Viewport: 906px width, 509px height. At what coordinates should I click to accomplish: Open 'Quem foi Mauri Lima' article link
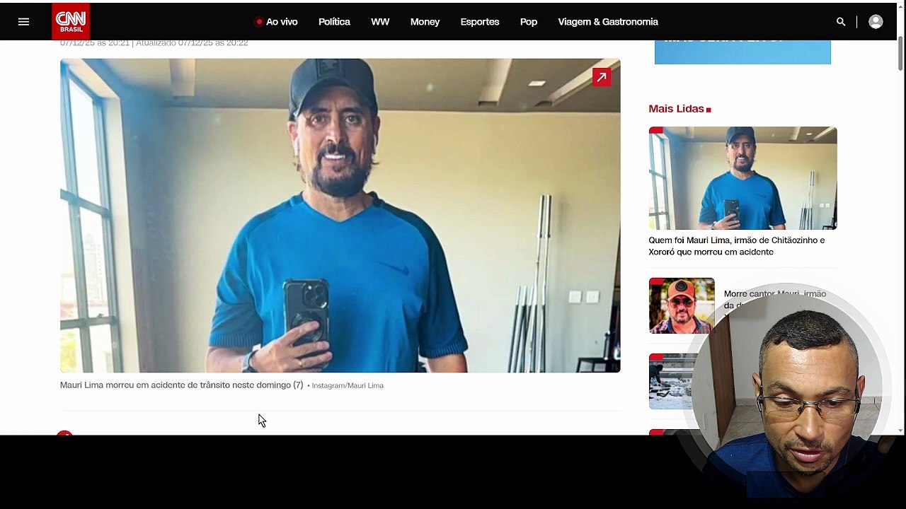click(x=737, y=246)
